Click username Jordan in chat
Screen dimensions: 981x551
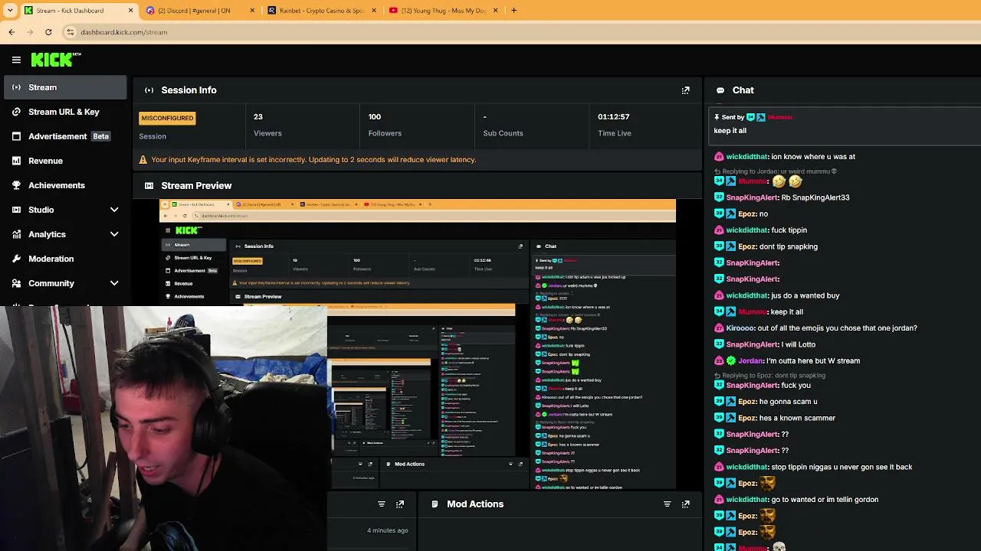tap(751, 361)
